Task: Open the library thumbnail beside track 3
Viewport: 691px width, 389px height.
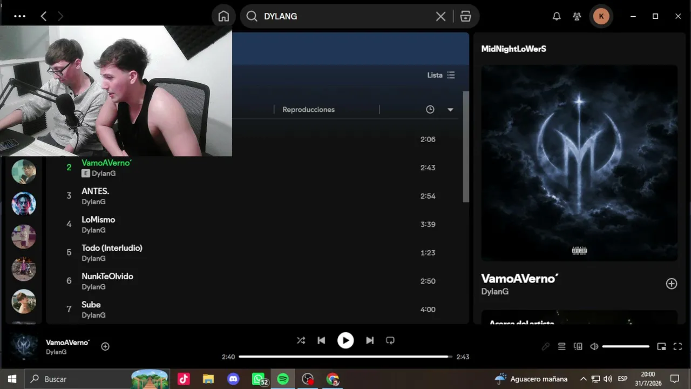Action: [x=24, y=204]
